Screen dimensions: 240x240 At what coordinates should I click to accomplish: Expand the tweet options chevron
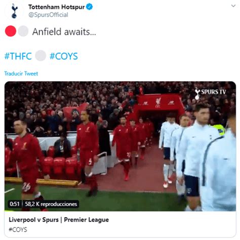click(x=233, y=6)
